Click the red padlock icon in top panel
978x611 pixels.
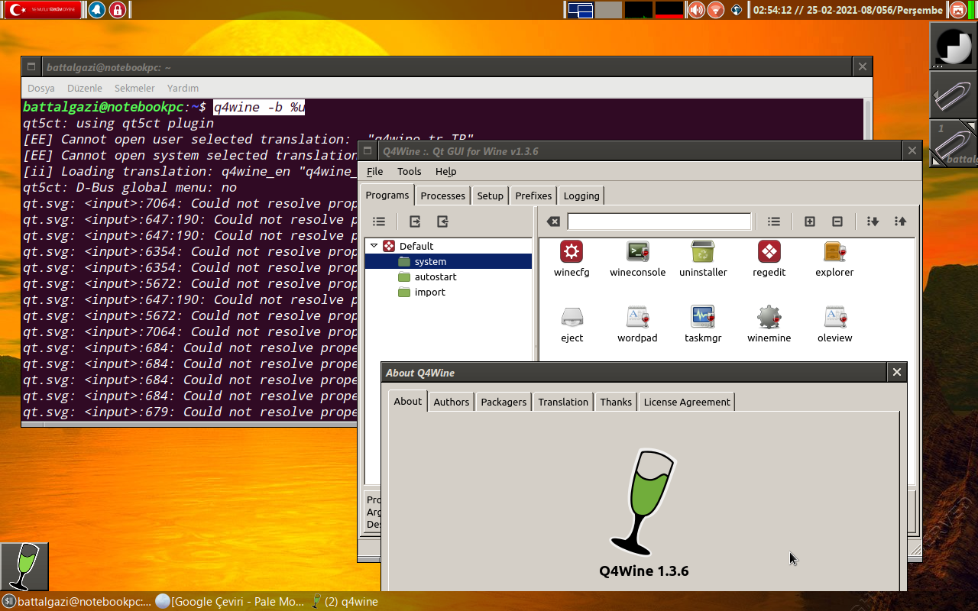point(117,10)
